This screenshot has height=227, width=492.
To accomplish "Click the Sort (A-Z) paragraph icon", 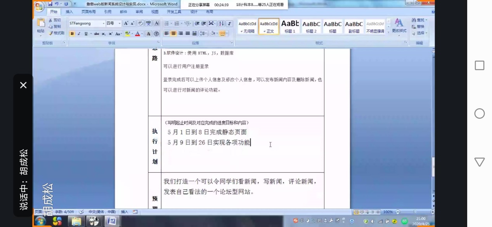I will pyautogui.click(x=221, y=24).
